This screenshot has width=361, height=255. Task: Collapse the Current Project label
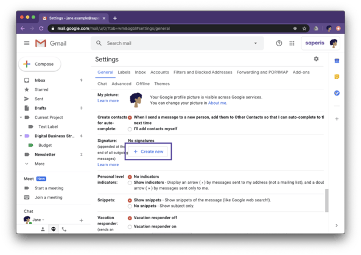pos(21,117)
